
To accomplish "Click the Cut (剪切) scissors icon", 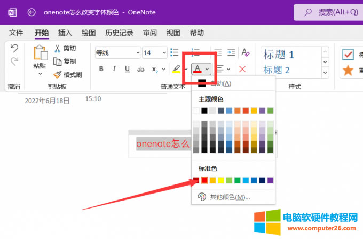I will coord(58,49).
